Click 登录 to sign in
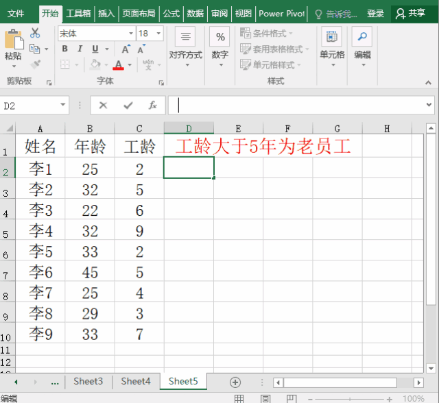439x403 pixels. point(375,14)
